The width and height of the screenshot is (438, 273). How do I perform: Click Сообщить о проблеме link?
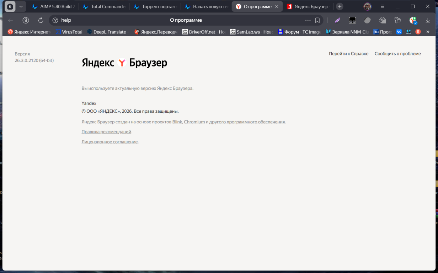[397, 54]
